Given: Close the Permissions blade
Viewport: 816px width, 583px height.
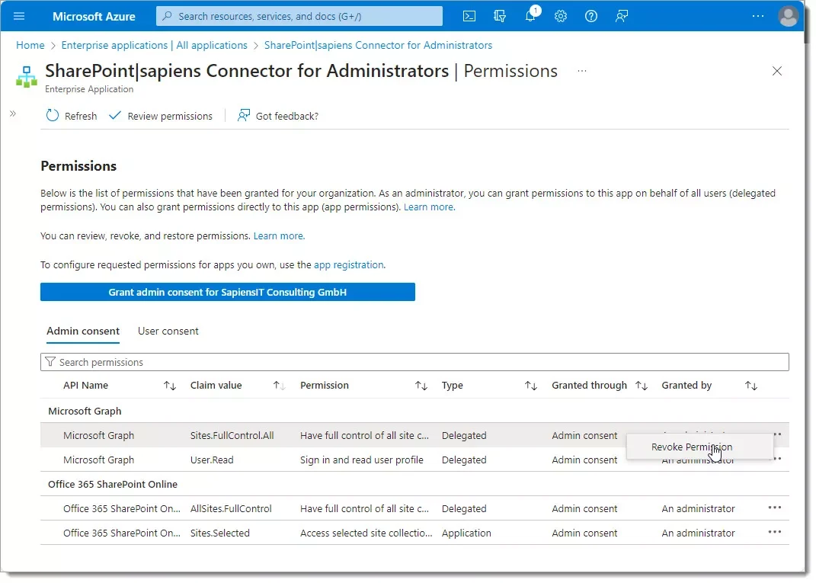Looking at the screenshot, I should (x=777, y=71).
